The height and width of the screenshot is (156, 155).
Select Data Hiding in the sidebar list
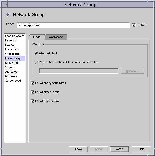point(15,63)
